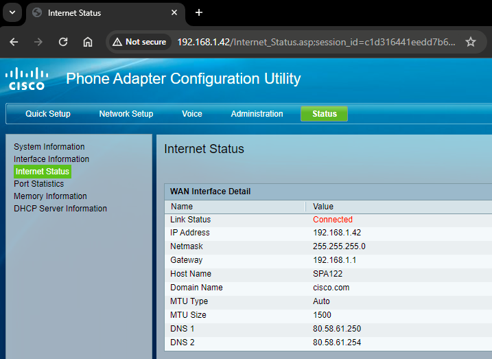Click the Domain Name row label
Viewport: 492px width, 359px height.
tap(196, 288)
